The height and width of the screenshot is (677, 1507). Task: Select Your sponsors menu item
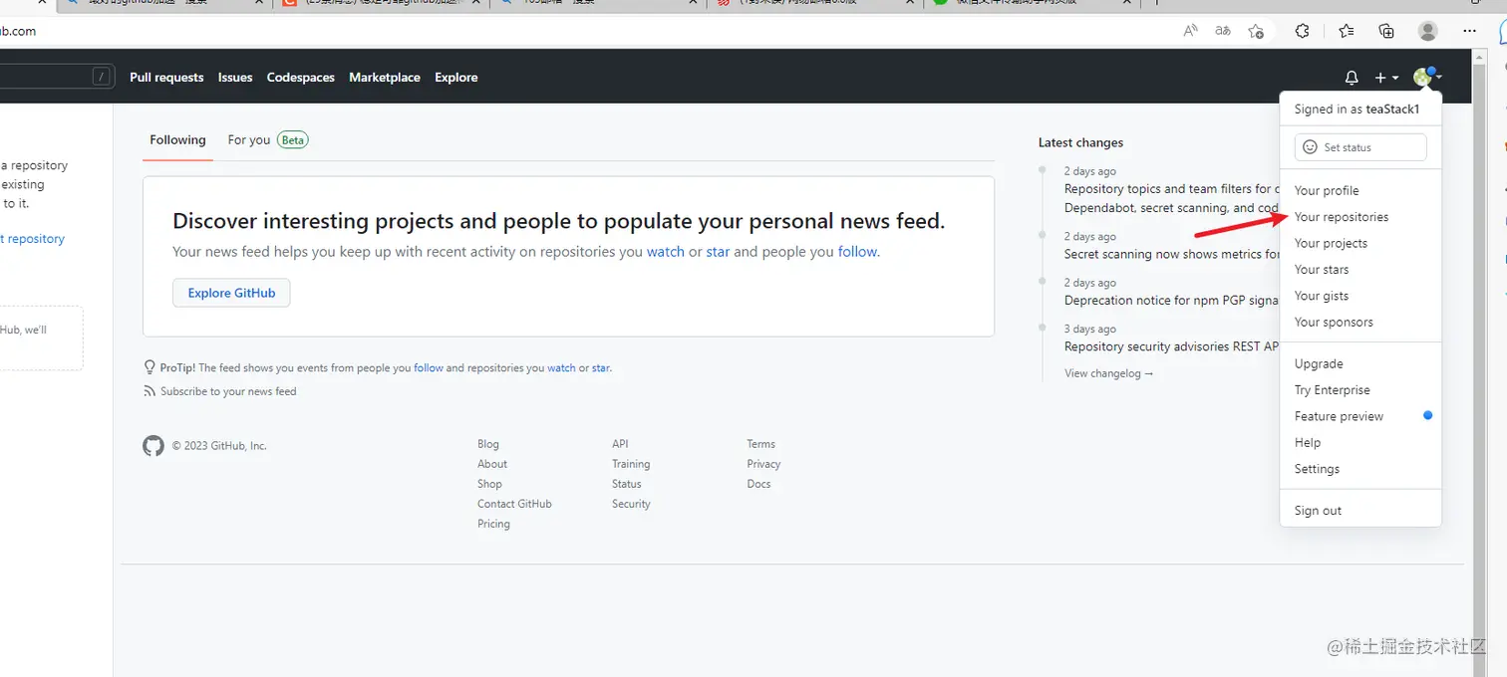(x=1360, y=323)
